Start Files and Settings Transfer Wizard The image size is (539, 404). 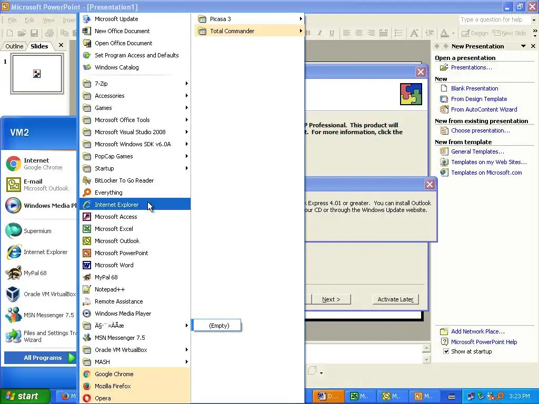[x=39, y=336]
